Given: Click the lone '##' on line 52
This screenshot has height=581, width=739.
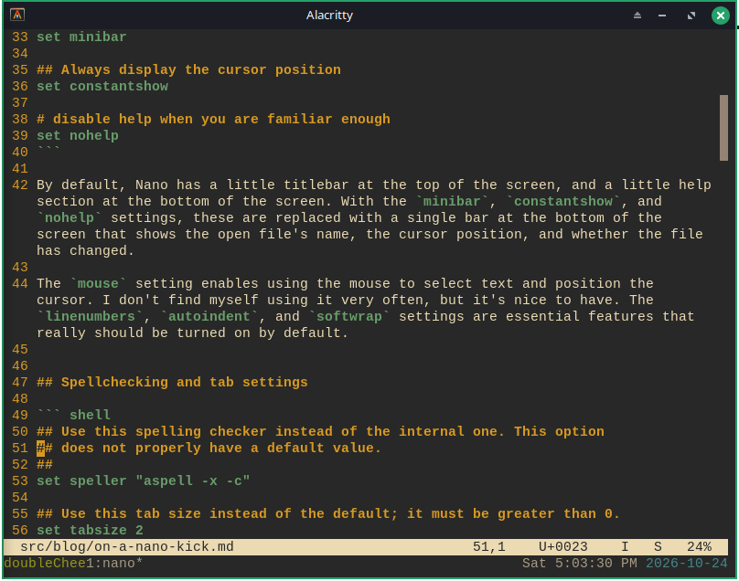Looking at the screenshot, I should coord(45,465).
